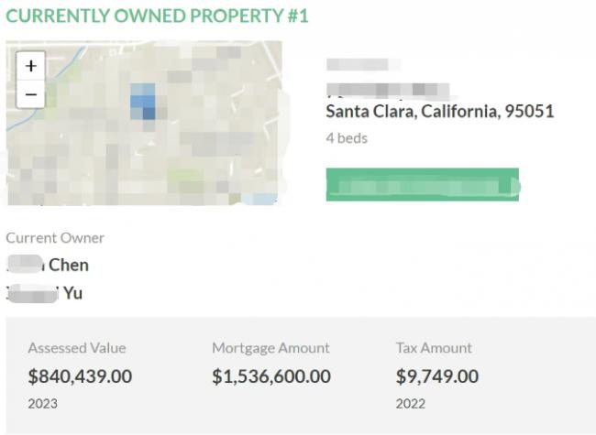
Task: Select the 4 beds detail text
Action: [x=347, y=138]
